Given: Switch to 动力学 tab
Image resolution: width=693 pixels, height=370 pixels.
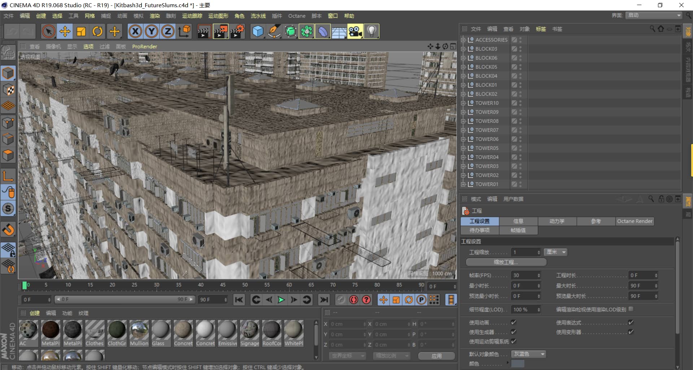Looking at the screenshot, I should (x=557, y=221).
